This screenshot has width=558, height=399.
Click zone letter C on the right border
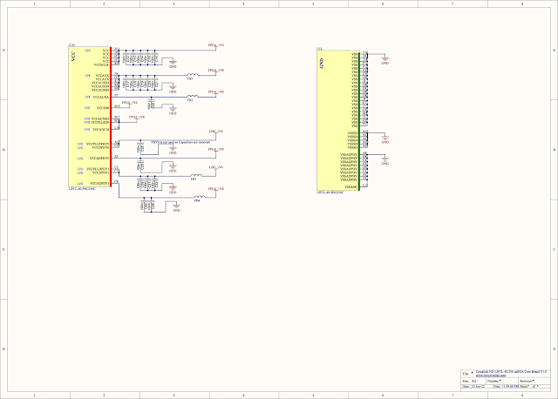555,250
